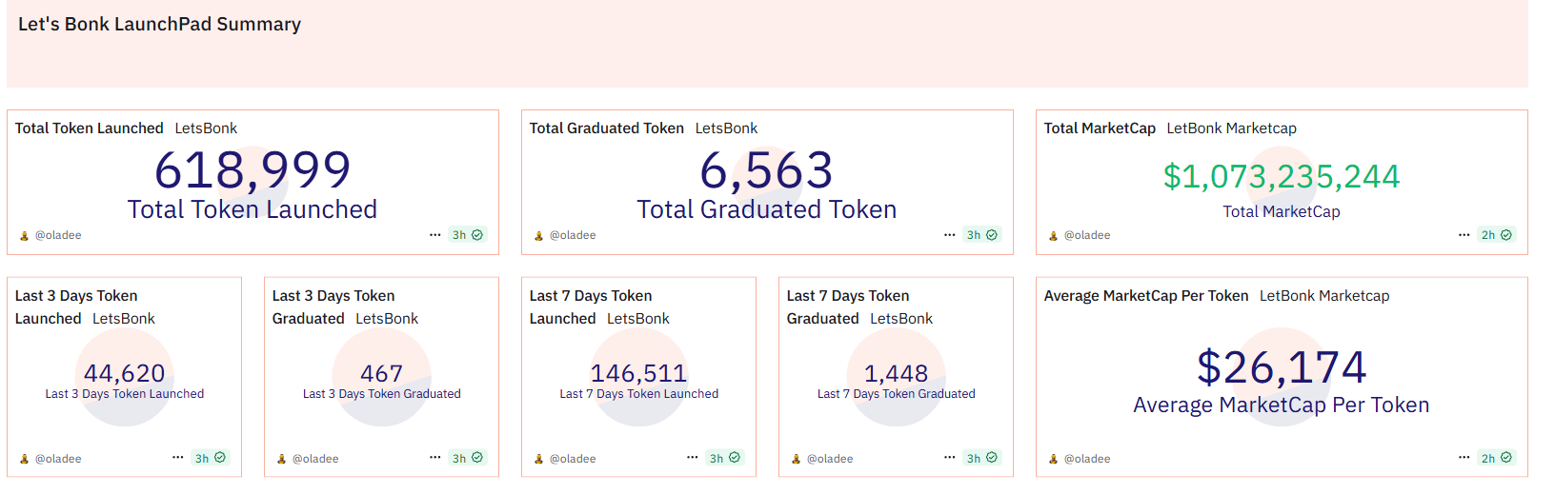Open three-dot menu on Total Graduated Token card

click(x=949, y=234)
